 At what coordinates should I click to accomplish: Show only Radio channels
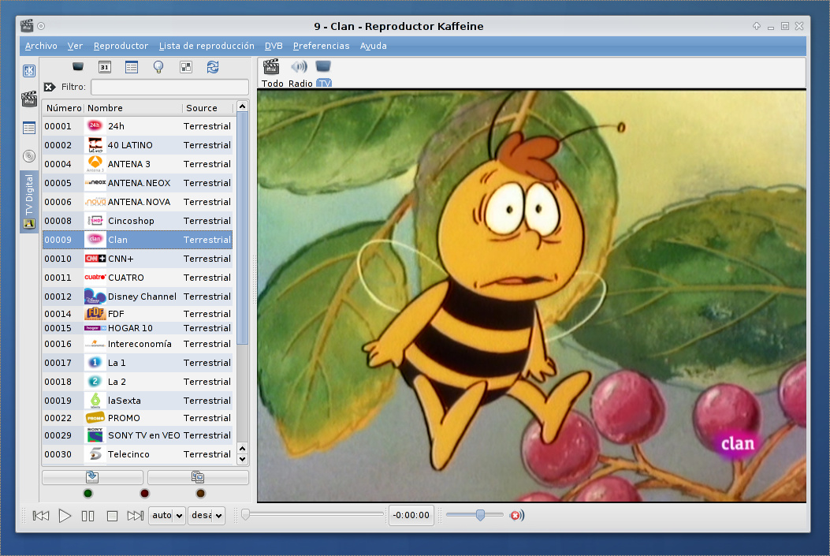300,73
